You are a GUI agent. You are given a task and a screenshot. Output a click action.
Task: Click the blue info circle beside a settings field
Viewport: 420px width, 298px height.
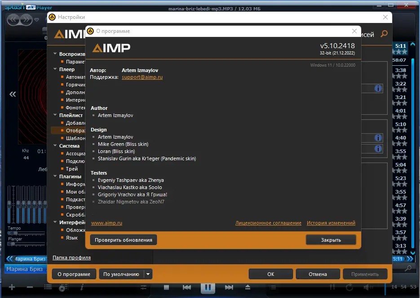coord(378,88)
